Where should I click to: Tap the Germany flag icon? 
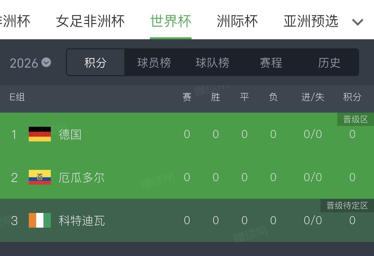[40, 134]
